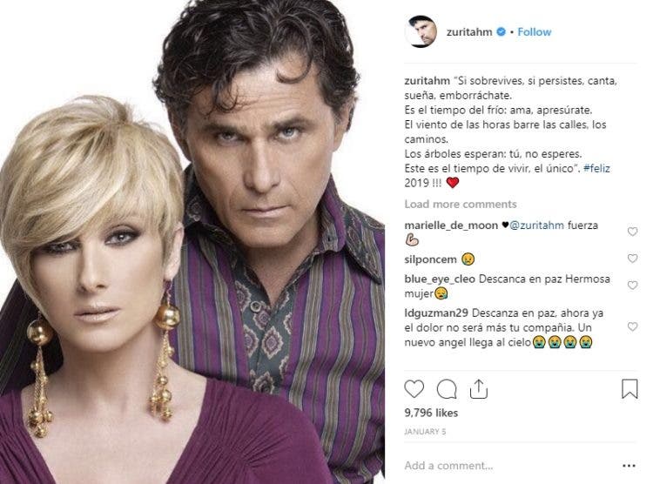Open zuritahm profile avatar
This screenshot has height=484, width=653.
[421, 31]
